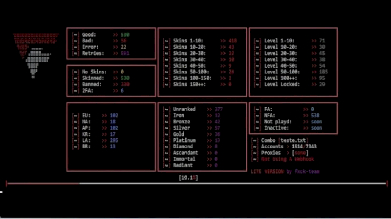The image size is (391, 219).
Task: Click the "Level Locked:" label
Action: pyautogui.click(x=282, y=84)
